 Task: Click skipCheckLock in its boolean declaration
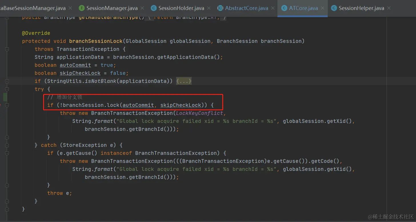(x=80, y=73)
